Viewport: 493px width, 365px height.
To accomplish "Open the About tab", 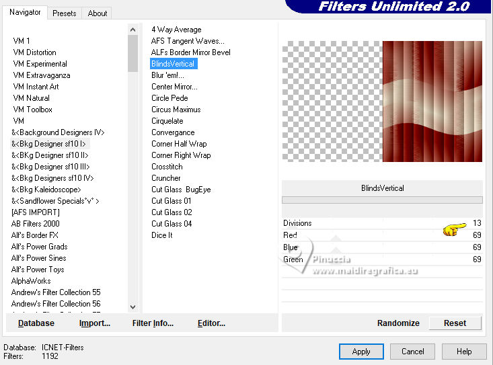I will 97,13.
